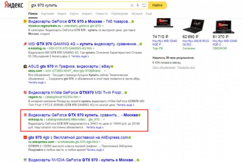This screenshot has width=243, height=162.
Task: Click regard.ru favicon beside Twin Frozr result
Action: tap(25, 92)
